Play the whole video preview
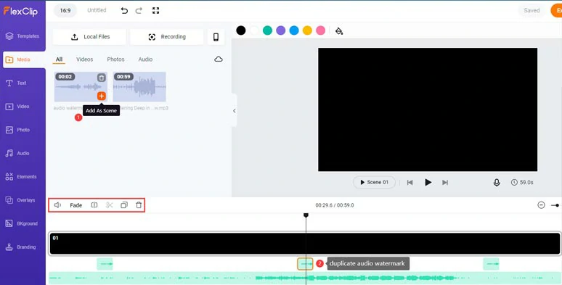 (428, 183)
